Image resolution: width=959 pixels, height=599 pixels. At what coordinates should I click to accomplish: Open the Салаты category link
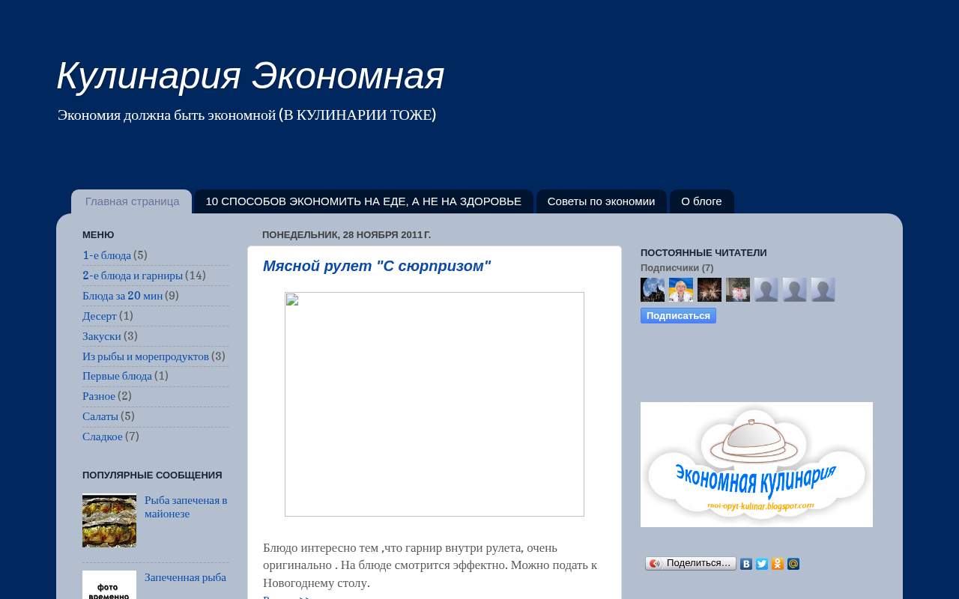(100, 416)
